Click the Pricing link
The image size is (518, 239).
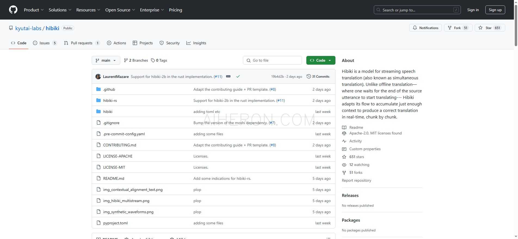click(x=175, y=10)
